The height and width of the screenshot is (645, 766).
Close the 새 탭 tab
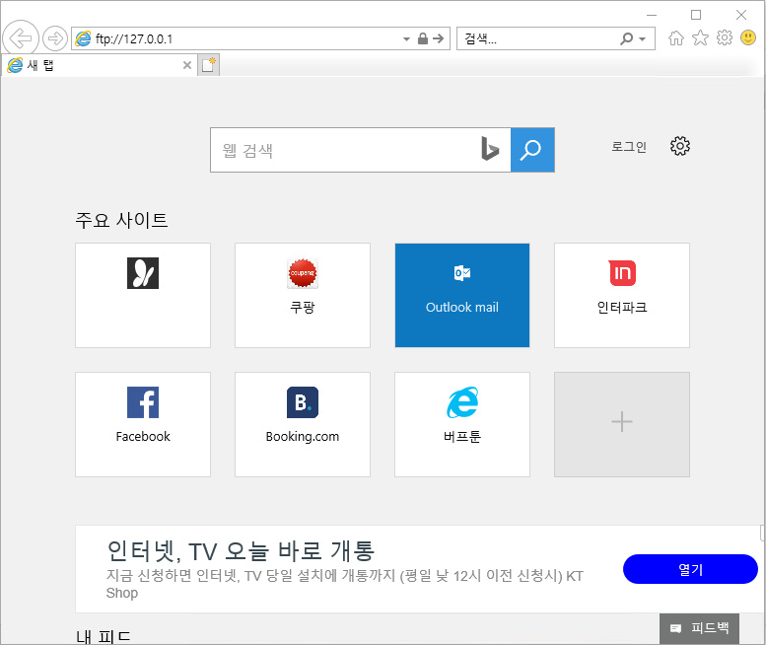186,65
